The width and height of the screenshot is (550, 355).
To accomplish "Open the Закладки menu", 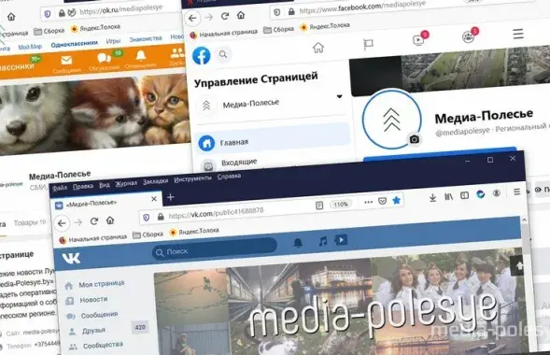I will [155, 181].
